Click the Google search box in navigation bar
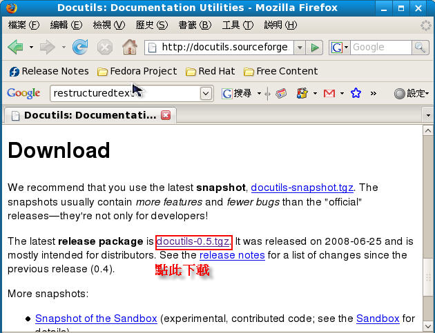Screen dimensions: 435x333 pos(381,48)
